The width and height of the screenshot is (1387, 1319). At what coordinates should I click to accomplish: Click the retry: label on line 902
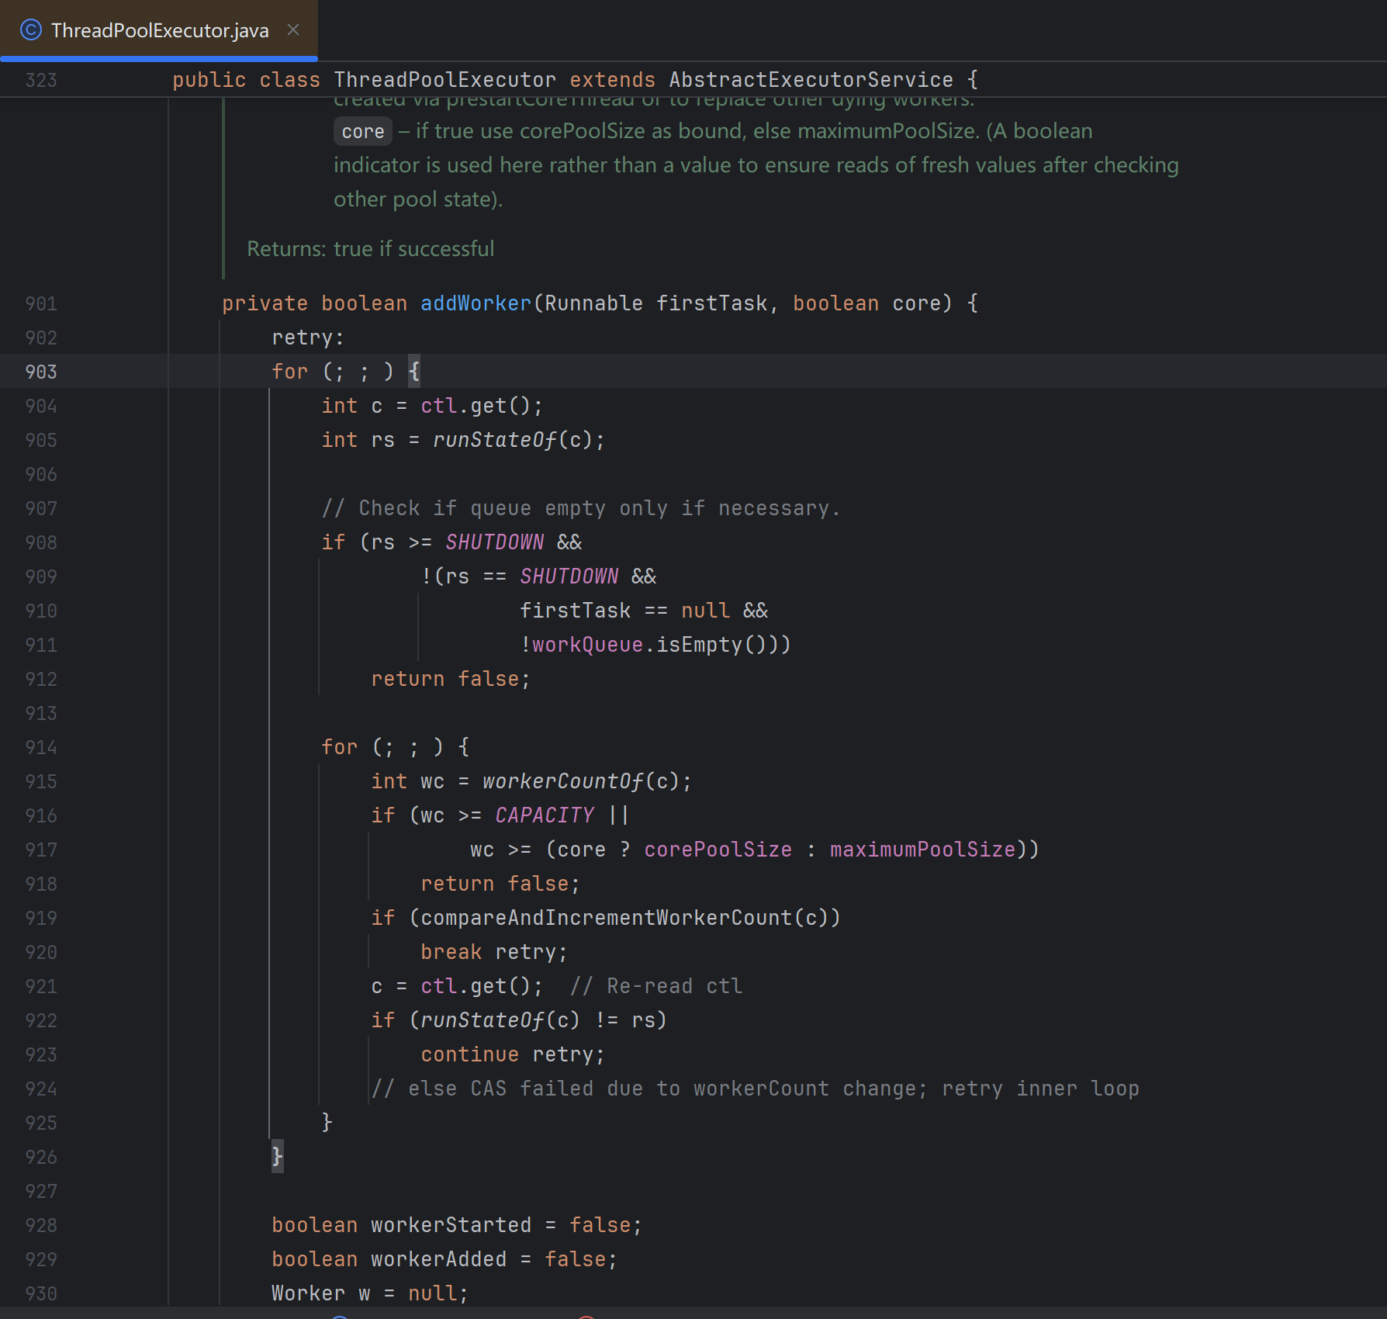[x=308, y=338]
